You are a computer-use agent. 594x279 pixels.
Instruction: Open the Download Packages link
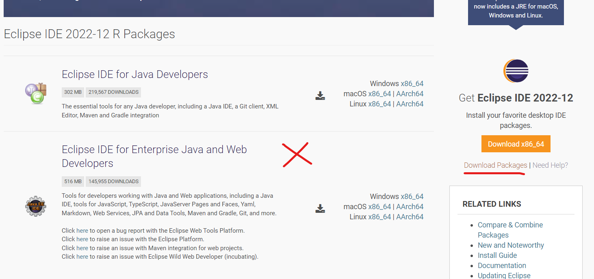495,165
